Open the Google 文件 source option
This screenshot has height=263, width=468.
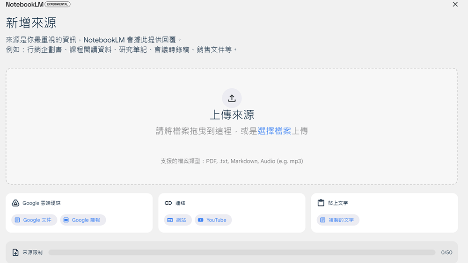[x=34, y=220]
